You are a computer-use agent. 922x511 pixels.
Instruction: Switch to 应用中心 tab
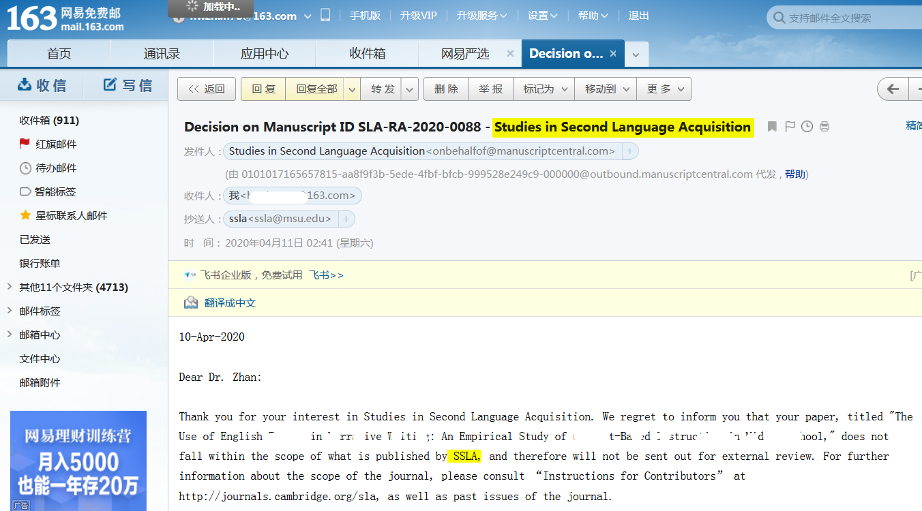[x=265, y=54]
